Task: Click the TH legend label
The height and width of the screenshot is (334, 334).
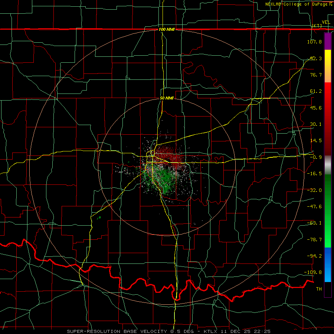Action: [319, 289]
